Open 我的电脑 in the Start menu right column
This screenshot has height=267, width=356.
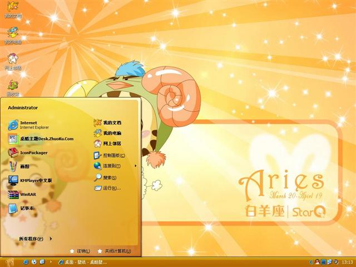point(111,133)
